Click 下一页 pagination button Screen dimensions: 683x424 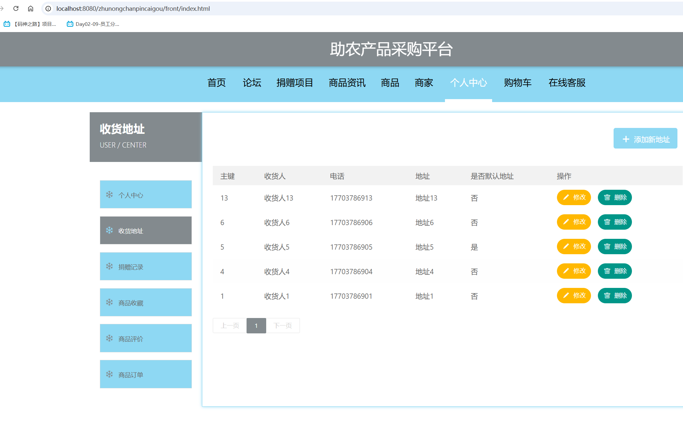tap(283, 326)
